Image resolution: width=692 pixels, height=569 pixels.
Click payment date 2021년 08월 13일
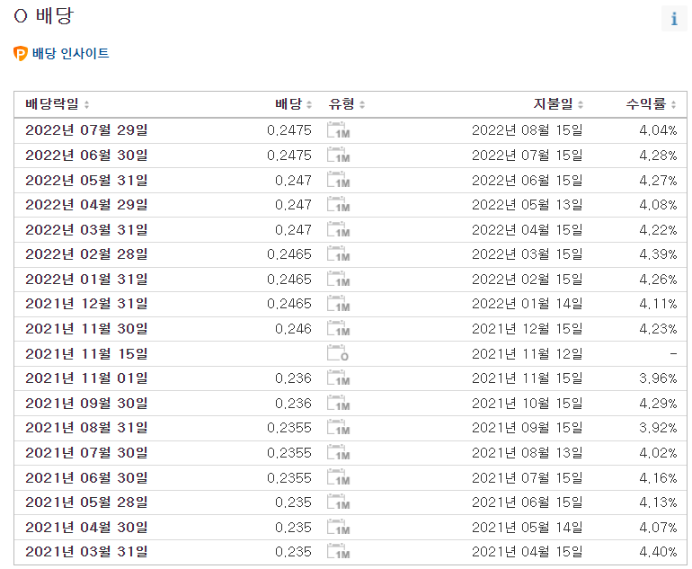coord(528,453)
